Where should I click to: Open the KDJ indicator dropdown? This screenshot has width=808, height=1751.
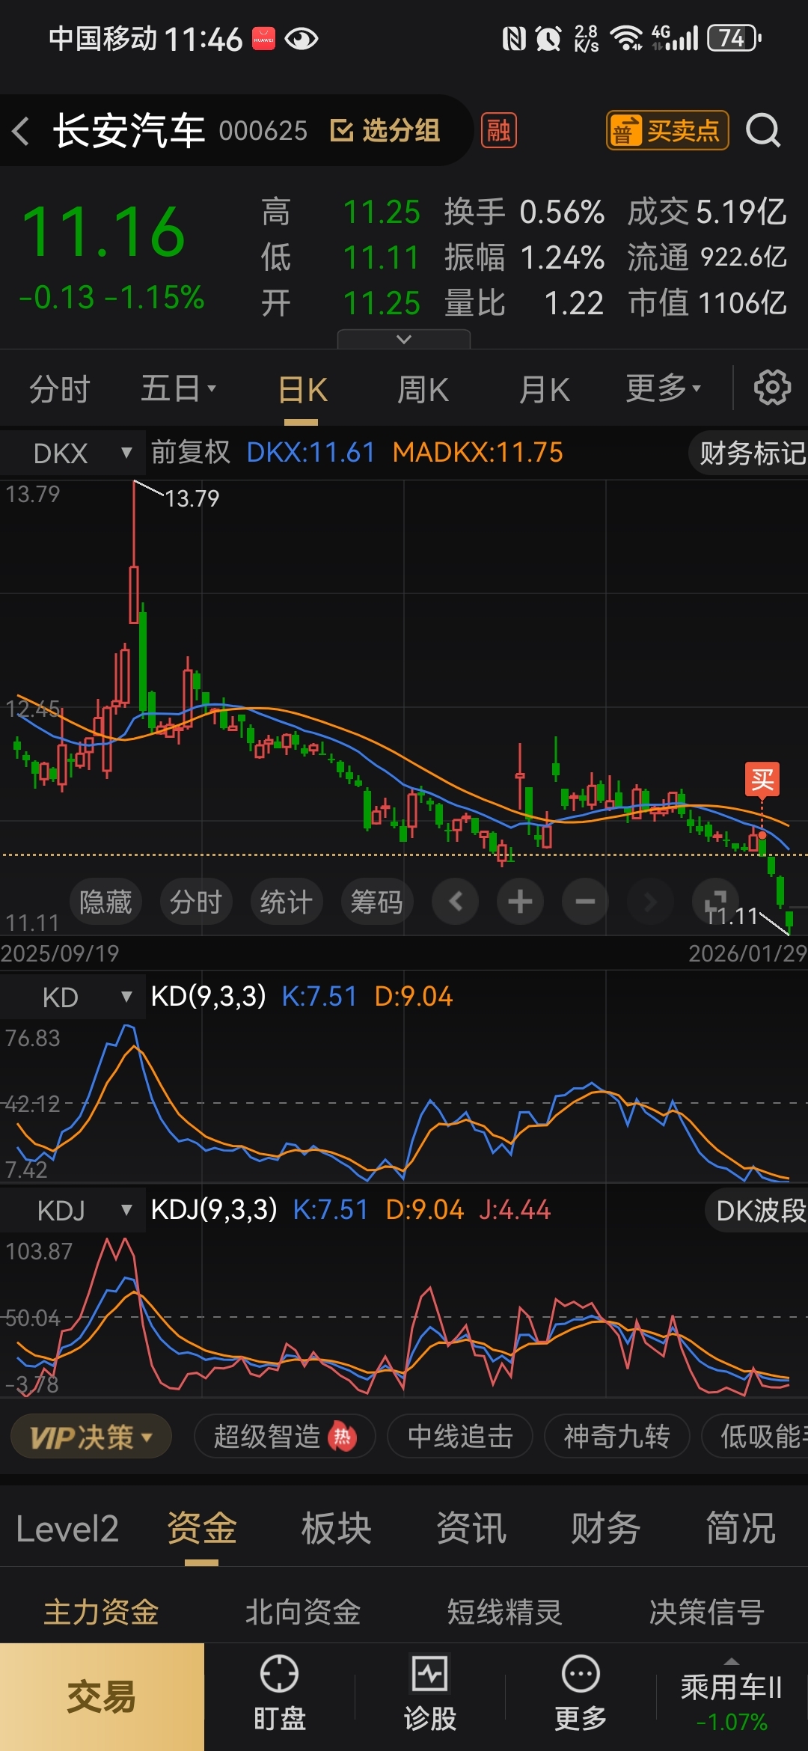(x=73, y=1211)
